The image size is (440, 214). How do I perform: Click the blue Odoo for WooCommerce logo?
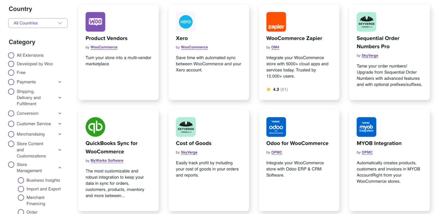(276, 127)
